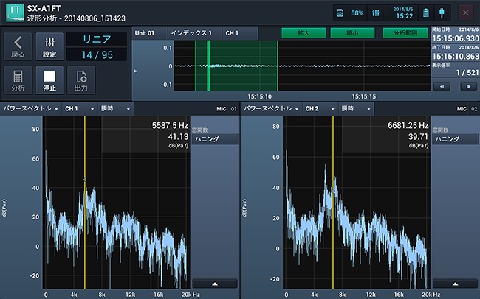480x299 pixels.
Task: Click the back arrow (戻る) icon
Action: pyautogui.click(x=18, y=45)
